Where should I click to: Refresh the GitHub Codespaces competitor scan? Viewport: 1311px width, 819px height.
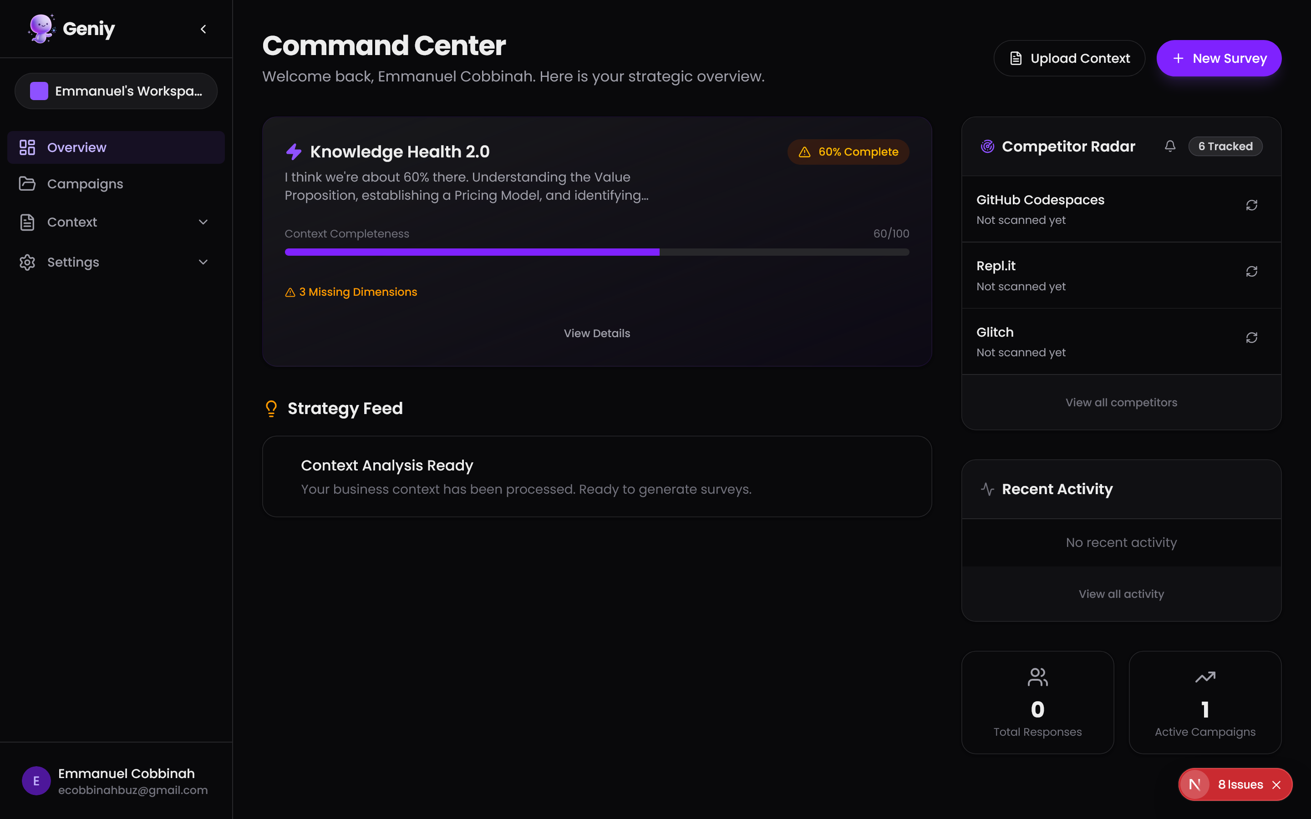pos(1251,205)
